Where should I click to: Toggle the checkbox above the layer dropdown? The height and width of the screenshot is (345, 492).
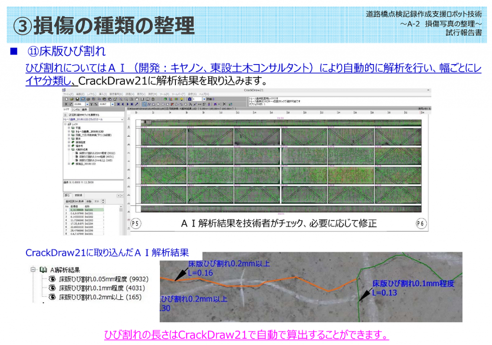pyautogui.click(x=70, y=115)
